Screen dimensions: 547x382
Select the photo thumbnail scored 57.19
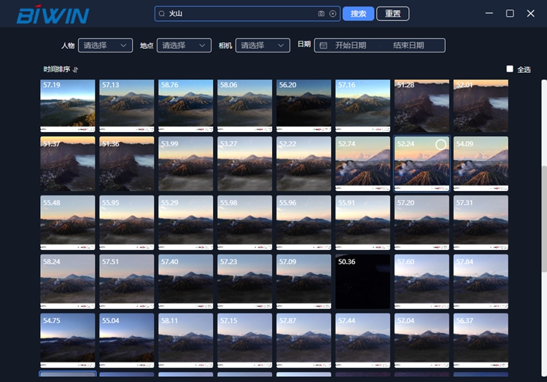[x=68, y=106]
